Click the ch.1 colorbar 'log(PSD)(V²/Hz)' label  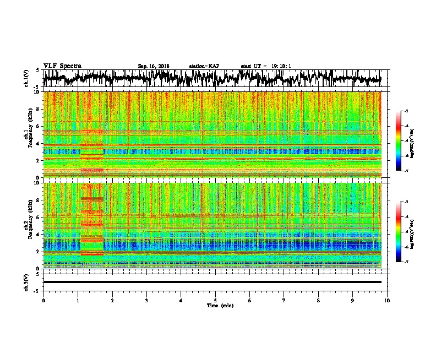pos(412,143)
